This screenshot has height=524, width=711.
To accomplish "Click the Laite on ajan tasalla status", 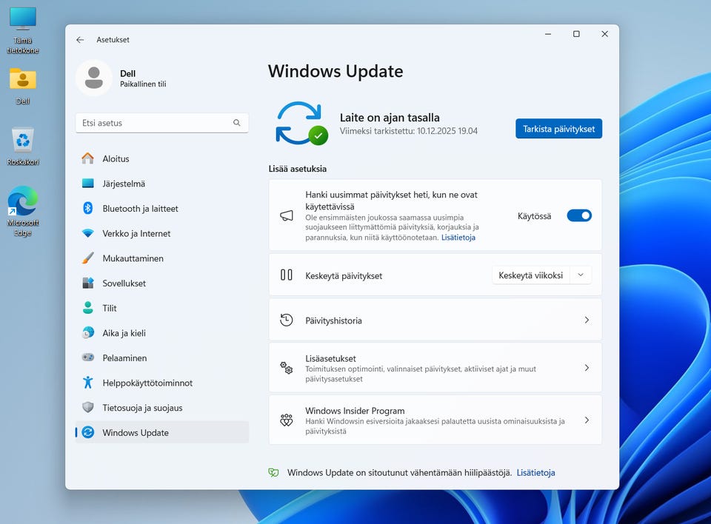I will [390, 118].
